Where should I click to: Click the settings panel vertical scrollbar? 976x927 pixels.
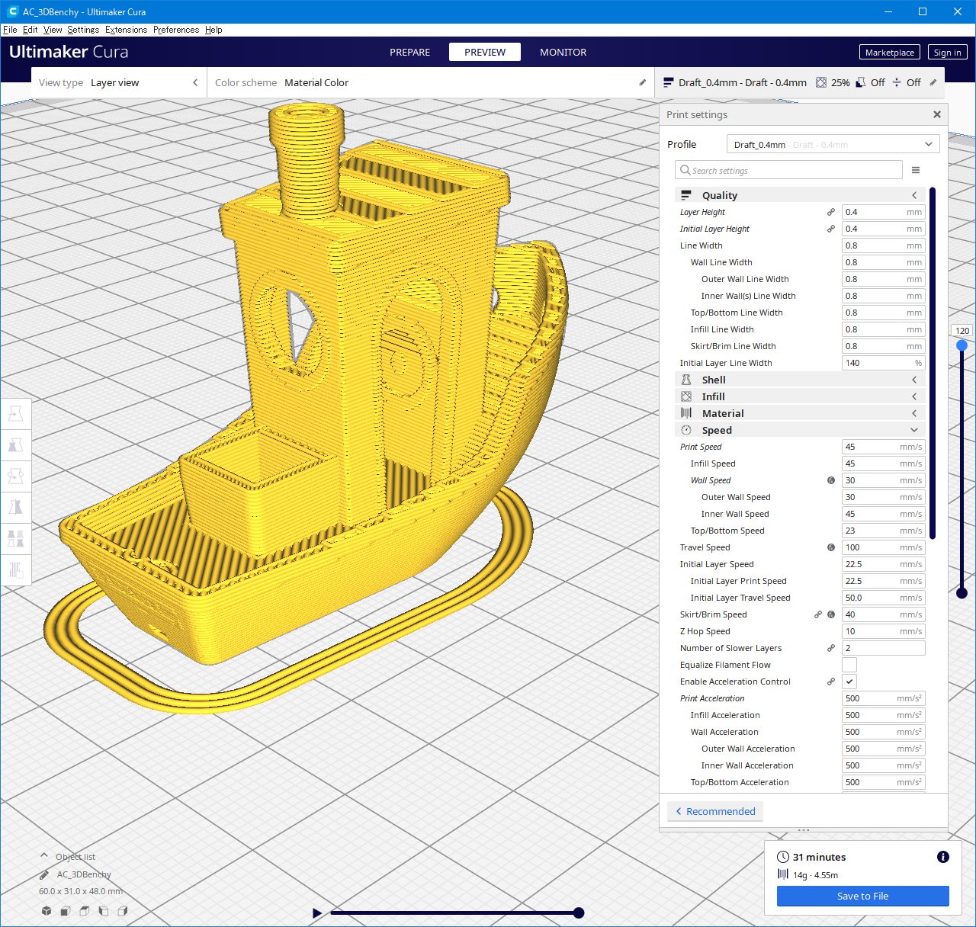tap(933, 363)
